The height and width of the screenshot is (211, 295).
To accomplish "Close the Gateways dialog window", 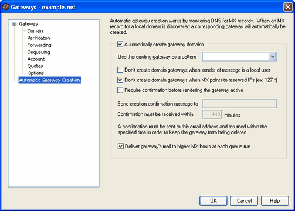I will pyautogui.click(x=288, y=7).
